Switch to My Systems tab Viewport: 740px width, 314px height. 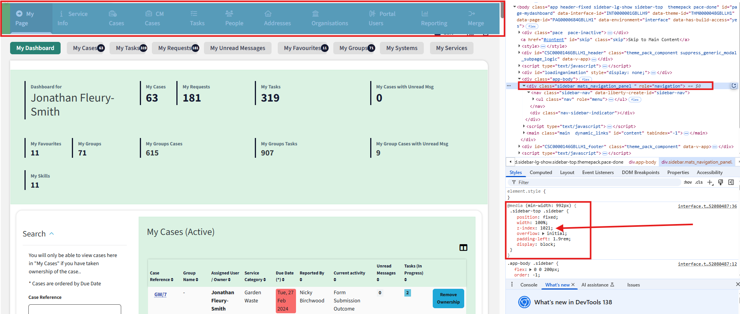pos(402,48)
